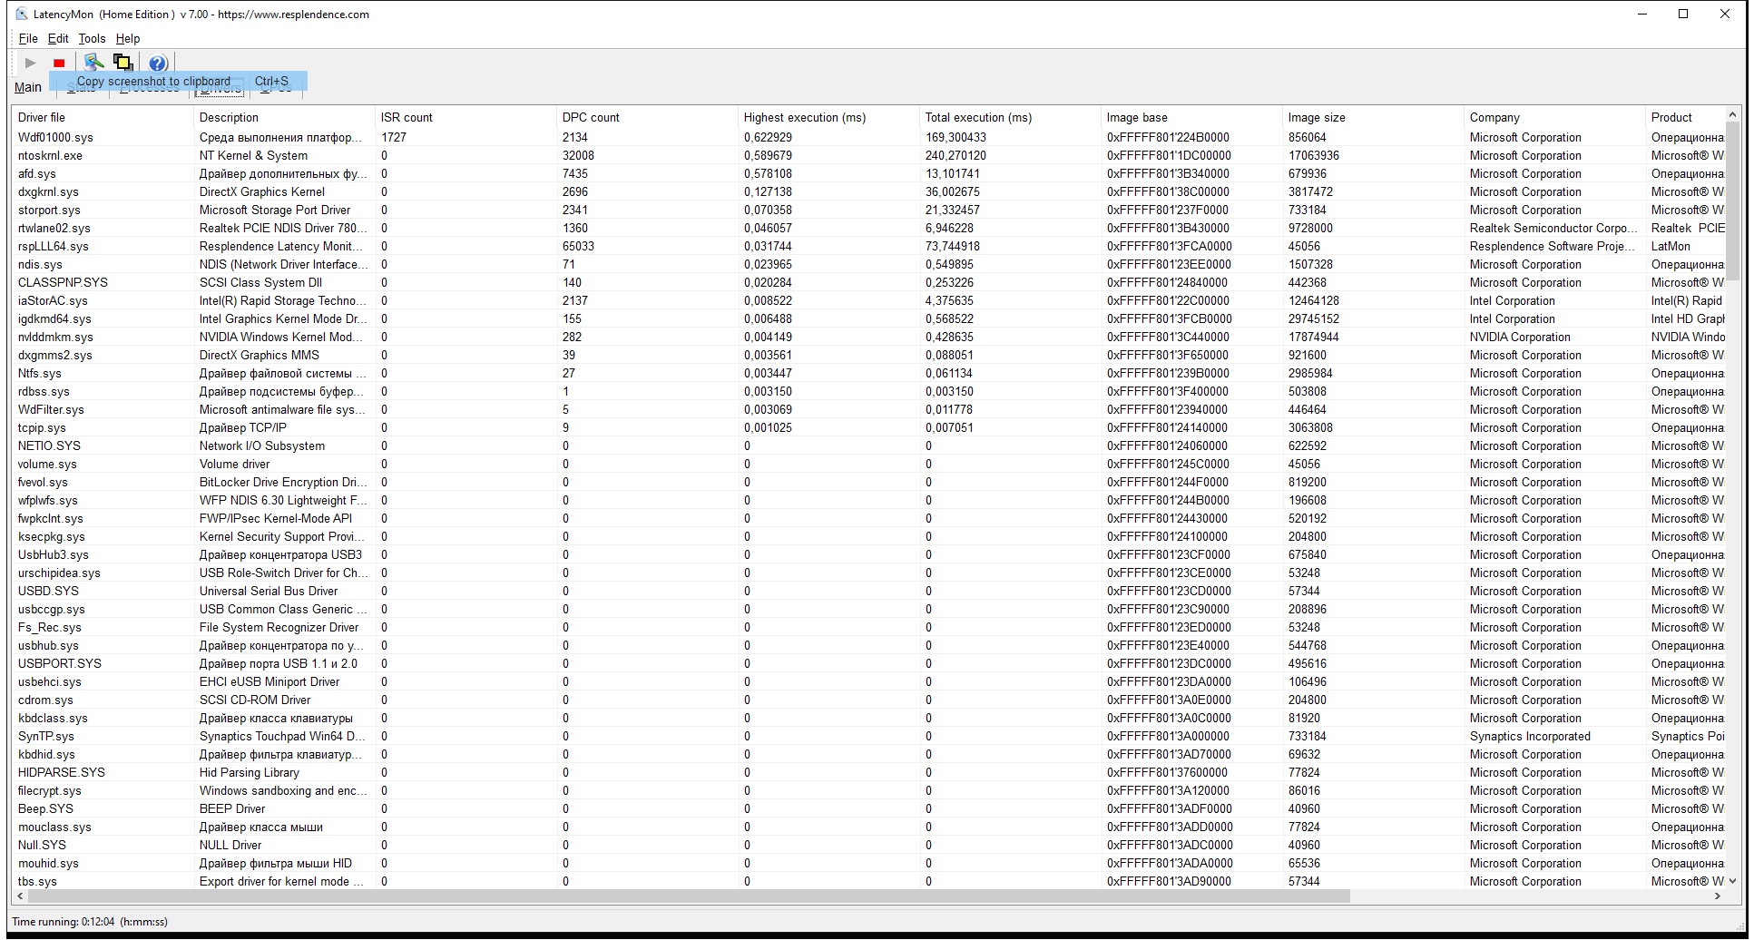Click the vertical scrollbar up arrow
The height and width of the screenshot is (940, 1754).
click(1732, 115)
